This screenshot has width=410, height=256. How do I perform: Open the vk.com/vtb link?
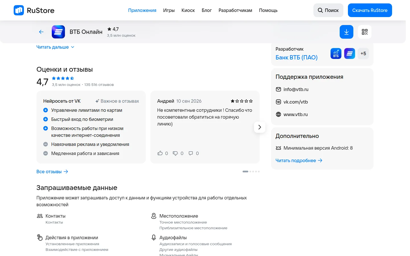point(296,102)
